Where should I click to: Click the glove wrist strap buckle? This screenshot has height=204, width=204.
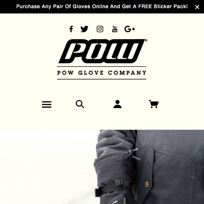point(119,182)
